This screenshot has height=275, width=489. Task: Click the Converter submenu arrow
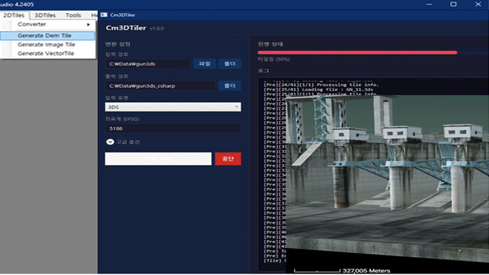(88, 24)
